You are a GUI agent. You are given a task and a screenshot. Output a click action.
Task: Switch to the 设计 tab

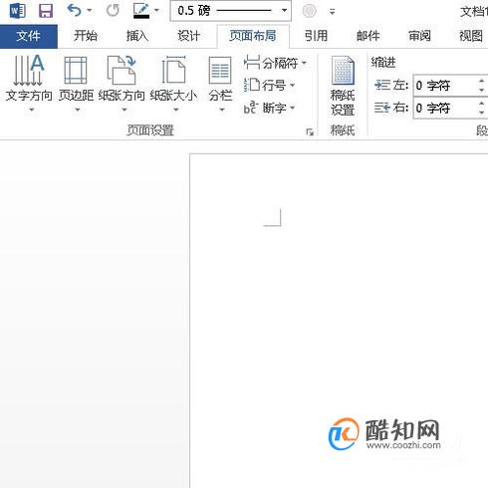(x=188, y=36)
